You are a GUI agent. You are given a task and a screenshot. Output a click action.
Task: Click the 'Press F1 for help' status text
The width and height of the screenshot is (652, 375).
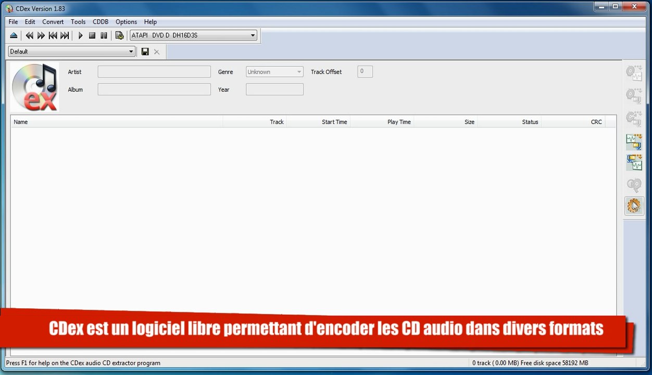pyautogui.click(x=83, y=363)
